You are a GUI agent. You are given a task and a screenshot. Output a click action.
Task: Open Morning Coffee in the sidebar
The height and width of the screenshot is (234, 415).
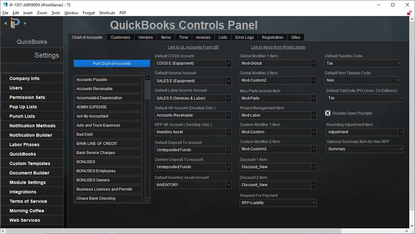coord(32,211)
